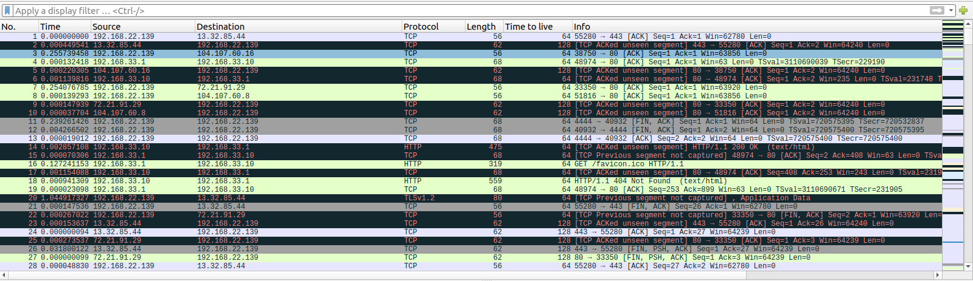Sort packets by the No. column header
973x281 pixels.
pos(19,27)
